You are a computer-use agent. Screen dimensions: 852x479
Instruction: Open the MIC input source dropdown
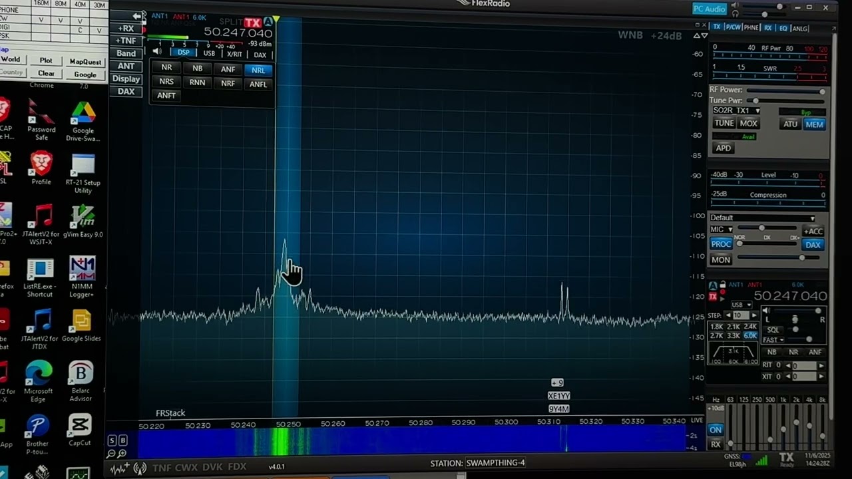721,230
